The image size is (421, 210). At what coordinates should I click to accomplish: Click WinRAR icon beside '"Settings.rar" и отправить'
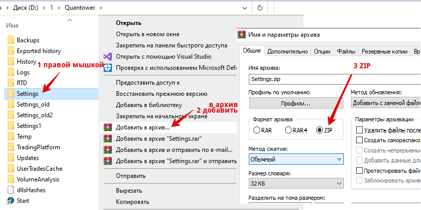[107, 161]
